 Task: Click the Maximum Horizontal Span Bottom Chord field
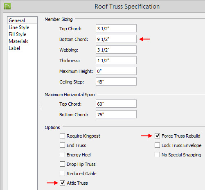(116, 114)
